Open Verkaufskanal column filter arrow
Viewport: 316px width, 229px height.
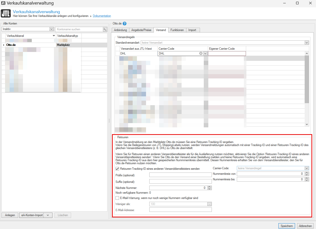(x=54, y=36)
